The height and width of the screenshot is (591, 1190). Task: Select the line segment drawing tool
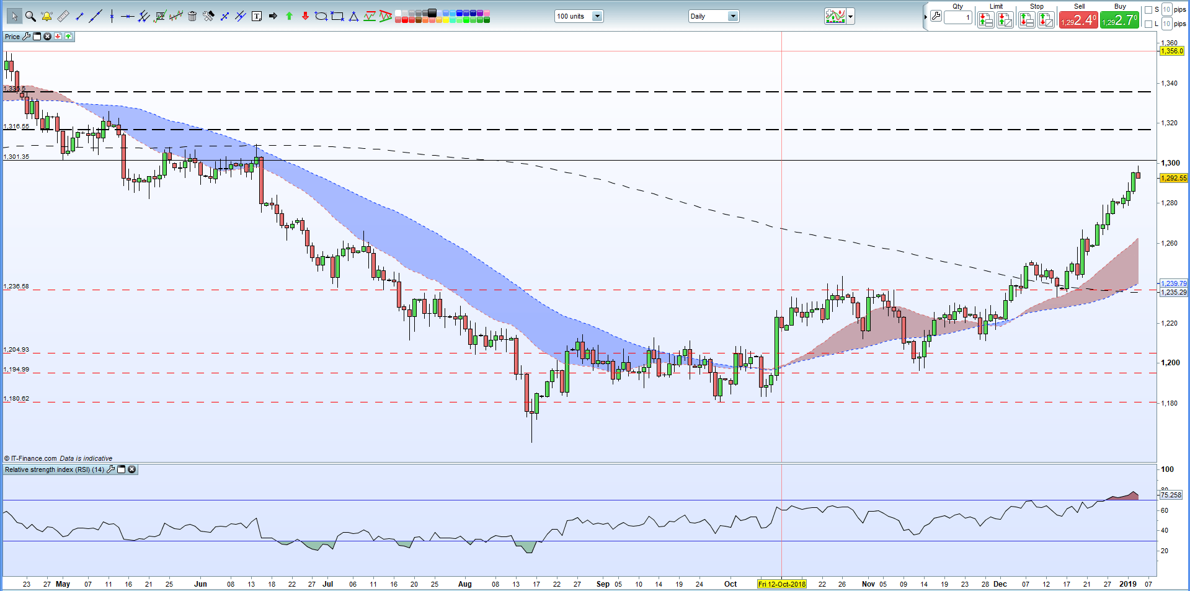[79, 16]
